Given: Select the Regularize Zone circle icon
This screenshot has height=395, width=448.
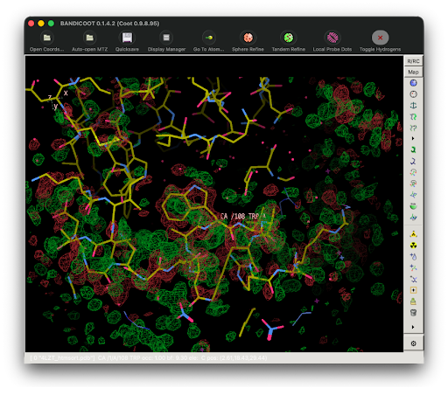Looking at the screenshot, I should click(x=413, y=94).
